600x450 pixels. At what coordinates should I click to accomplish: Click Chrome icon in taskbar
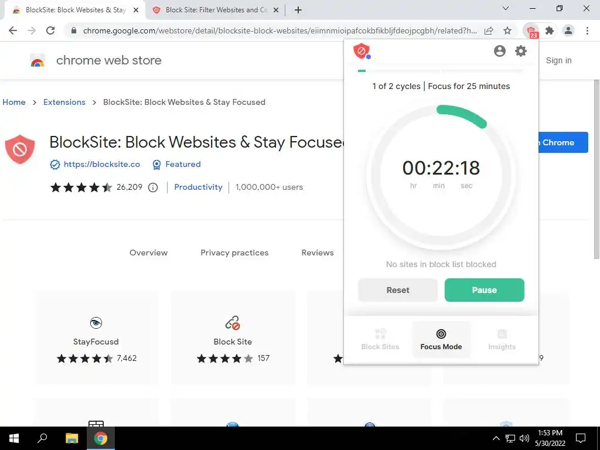(101, 438)
